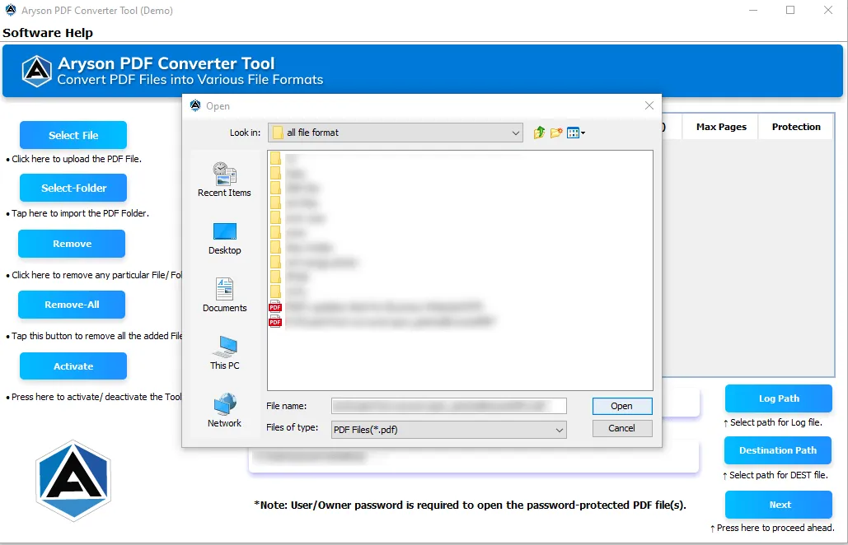Click the Activate button
Viewport: 848px width, 545px height.
tap(73, 366)
